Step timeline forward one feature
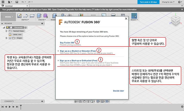 pyautogui.click(x=13, y=107)
